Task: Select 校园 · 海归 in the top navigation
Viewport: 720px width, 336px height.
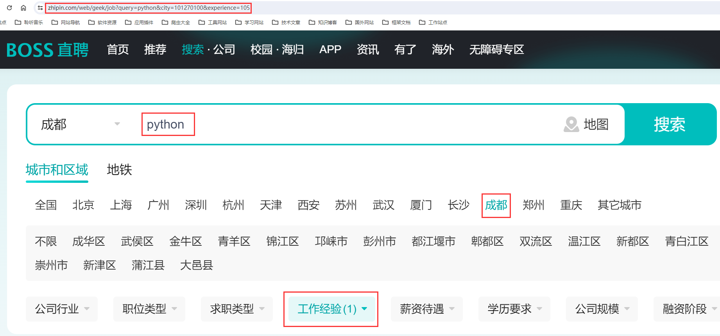Action: click(x=277, y=50)
